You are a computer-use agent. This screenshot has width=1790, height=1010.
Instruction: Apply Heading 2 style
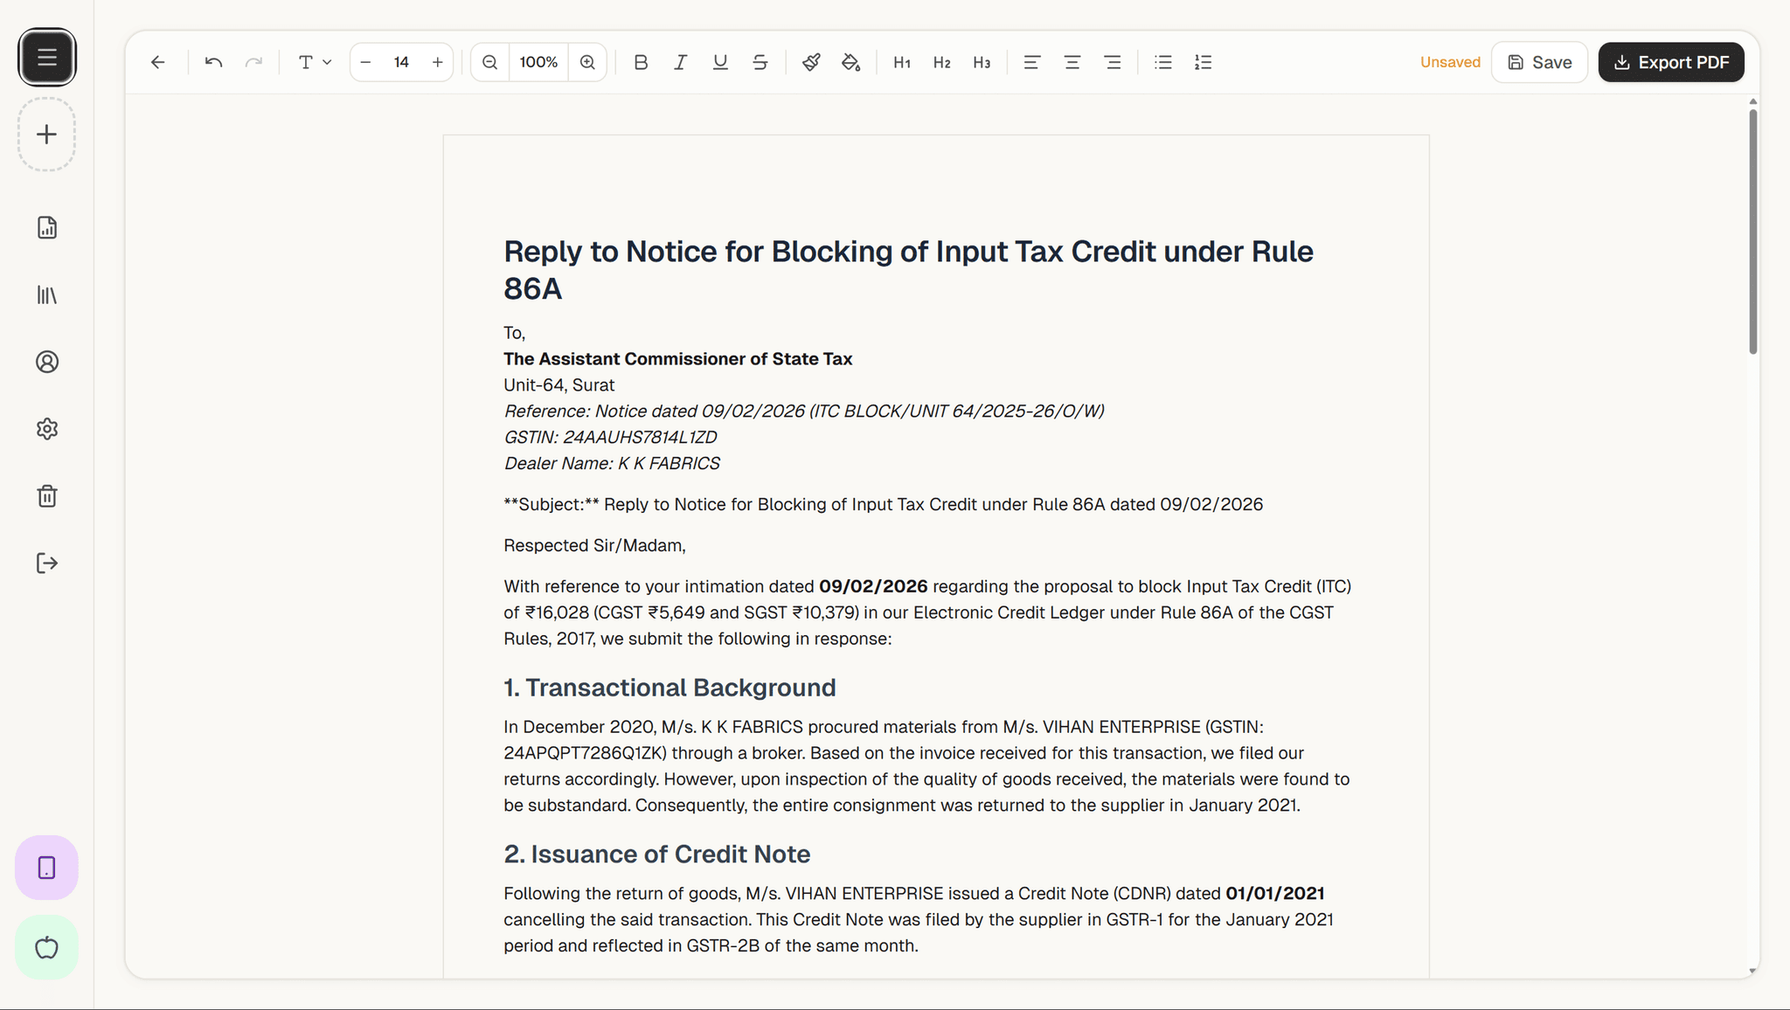tap(941, 62)
